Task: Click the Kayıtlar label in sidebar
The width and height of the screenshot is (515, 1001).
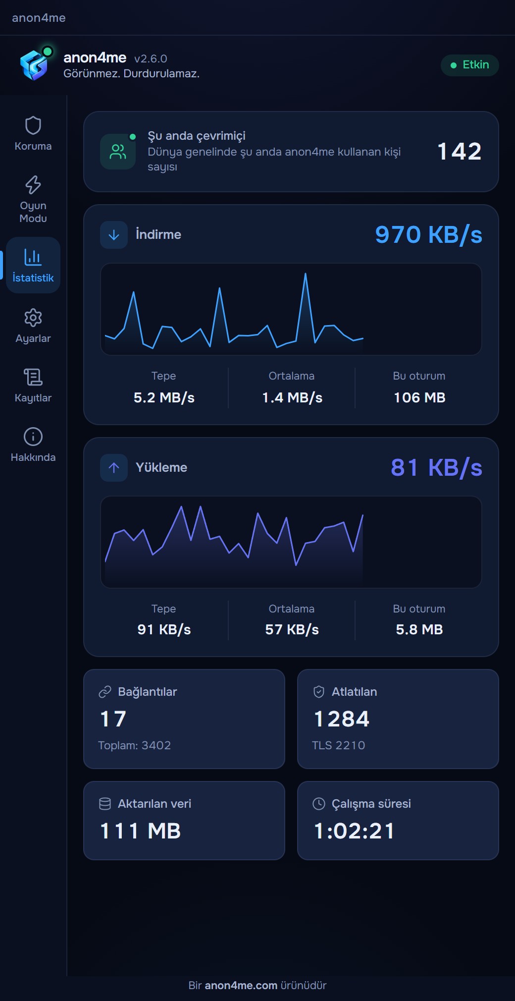Action: click(33, 398)
